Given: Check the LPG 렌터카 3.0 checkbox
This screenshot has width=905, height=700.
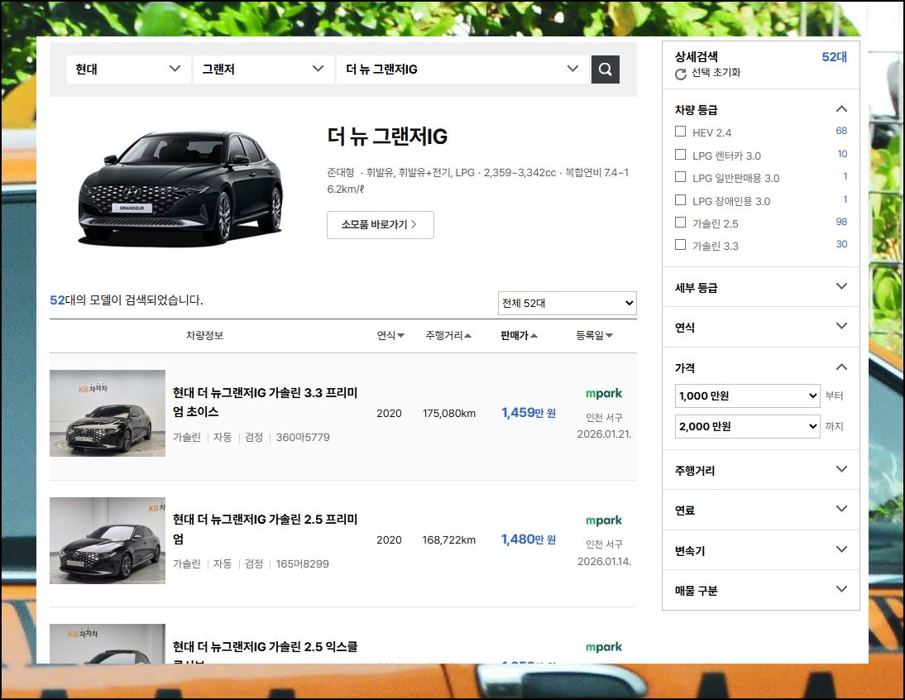Looking at the screenshot, I should 681,155.
